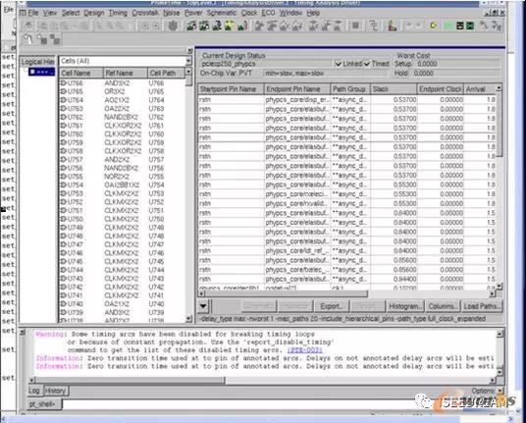
Task: Click the path table vertical scrollbar thumb
Action: click(500, 124)
